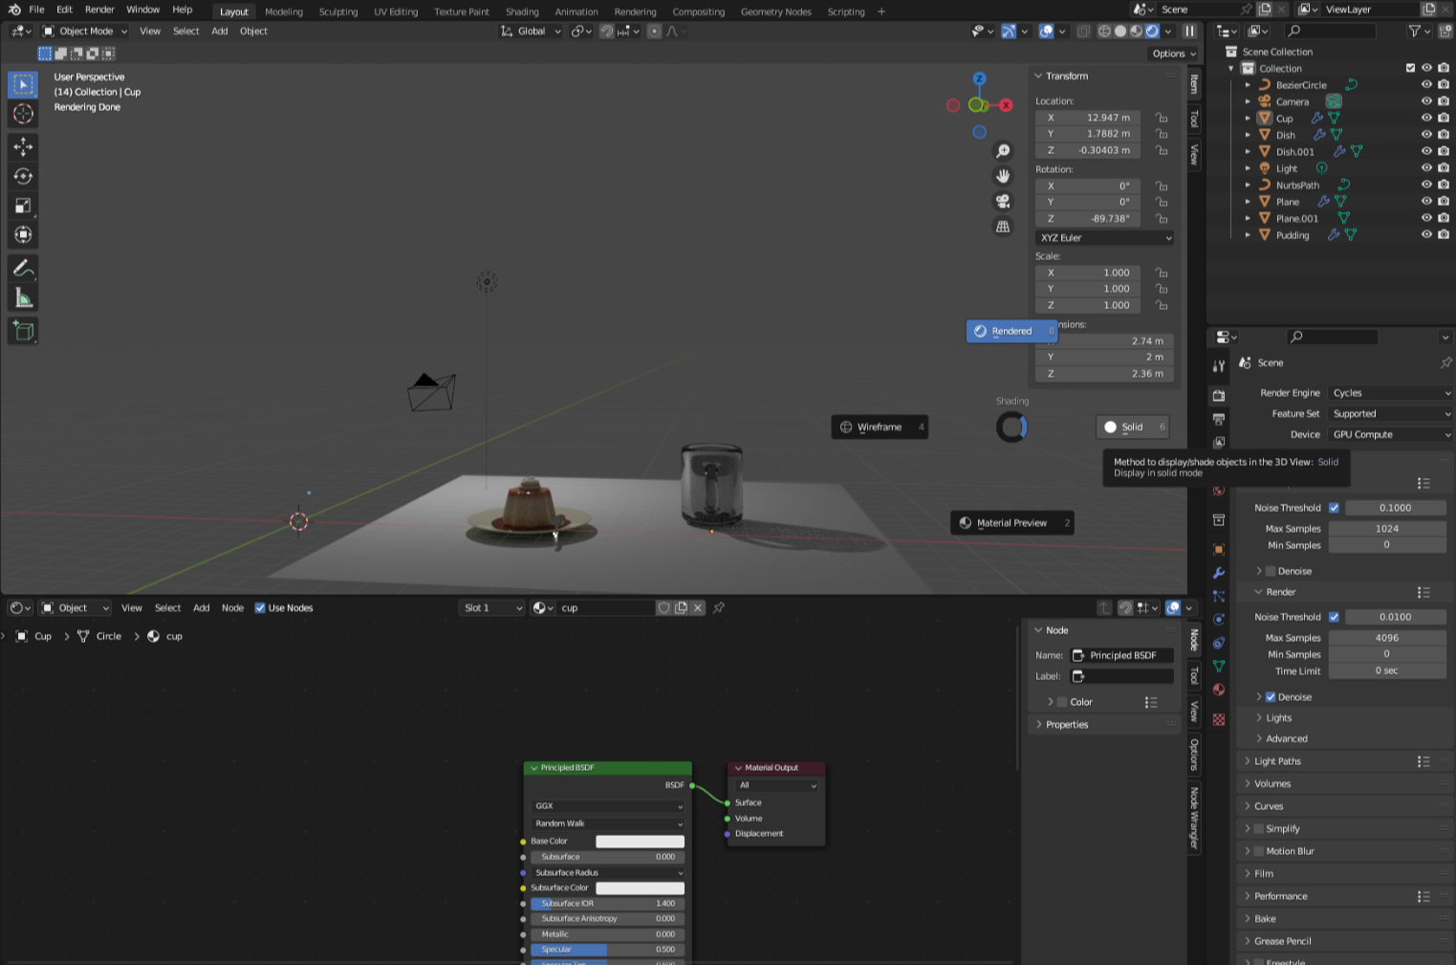Open the Window menu
Image resolution: width=1456 pixels, height=965 pixels.
coord(142,10)
